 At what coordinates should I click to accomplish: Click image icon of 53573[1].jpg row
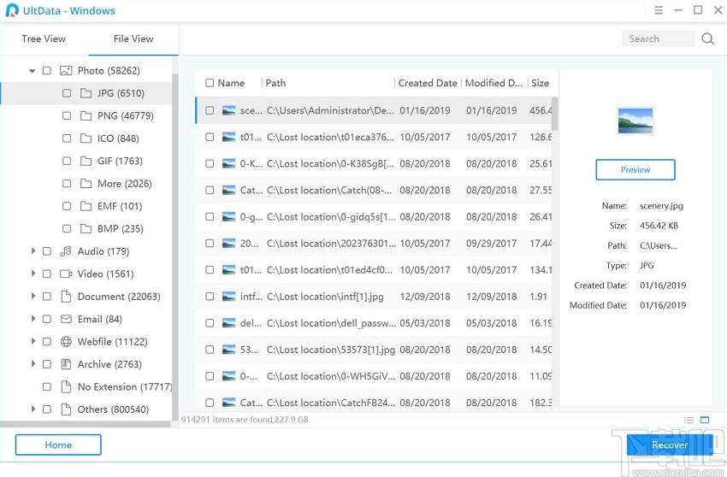(x=228, y=350)
